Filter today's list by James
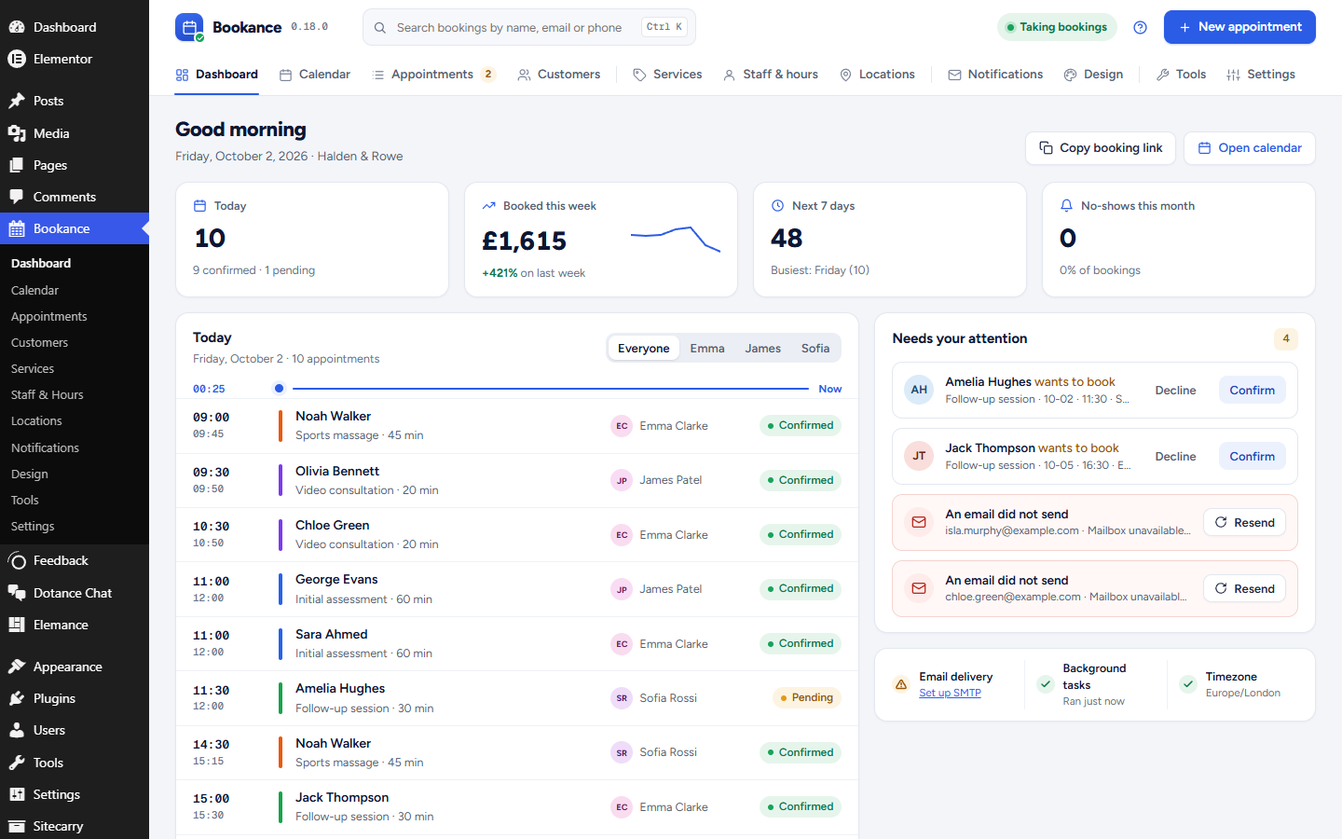 tap(762, 348)
